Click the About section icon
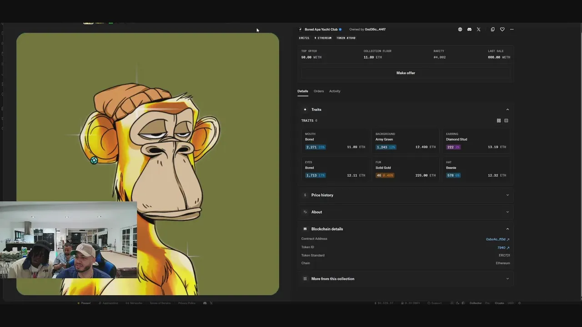 click(x=305, y=212)
